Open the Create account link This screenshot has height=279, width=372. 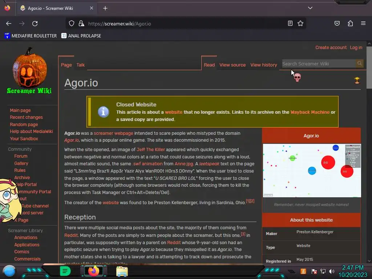(x=331, y=48)
